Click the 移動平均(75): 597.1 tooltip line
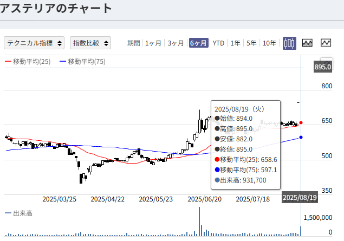The width and height of the screenshot is (344, 241). click(x=246, y=170)
